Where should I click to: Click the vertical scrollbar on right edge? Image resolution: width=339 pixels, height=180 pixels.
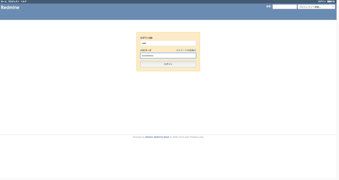pos(338,89)
